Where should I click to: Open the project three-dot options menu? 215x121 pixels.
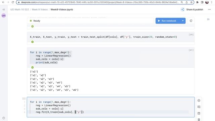209,9
